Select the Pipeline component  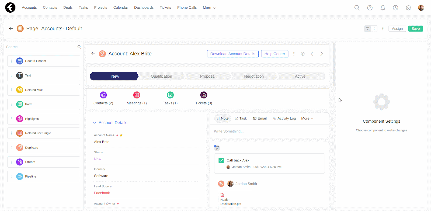[44, 177]
